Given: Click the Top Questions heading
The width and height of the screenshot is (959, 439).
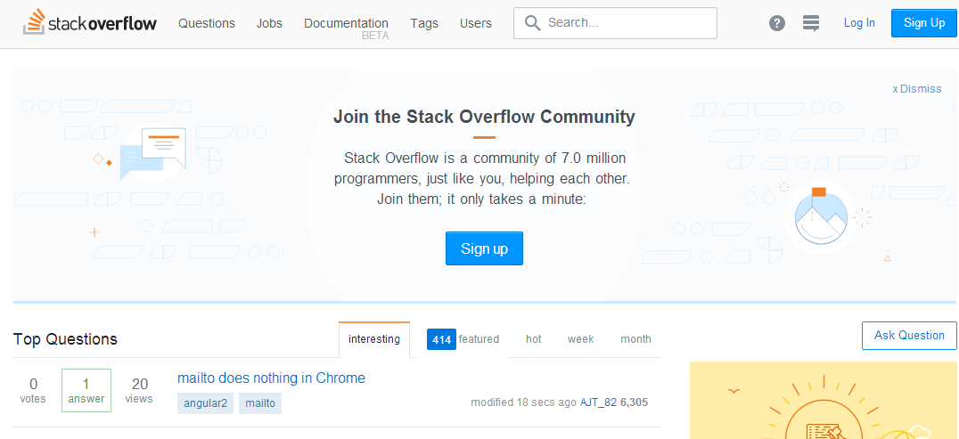Looking at the screenshot, I should pyautogui.click(x=65, y=339).
